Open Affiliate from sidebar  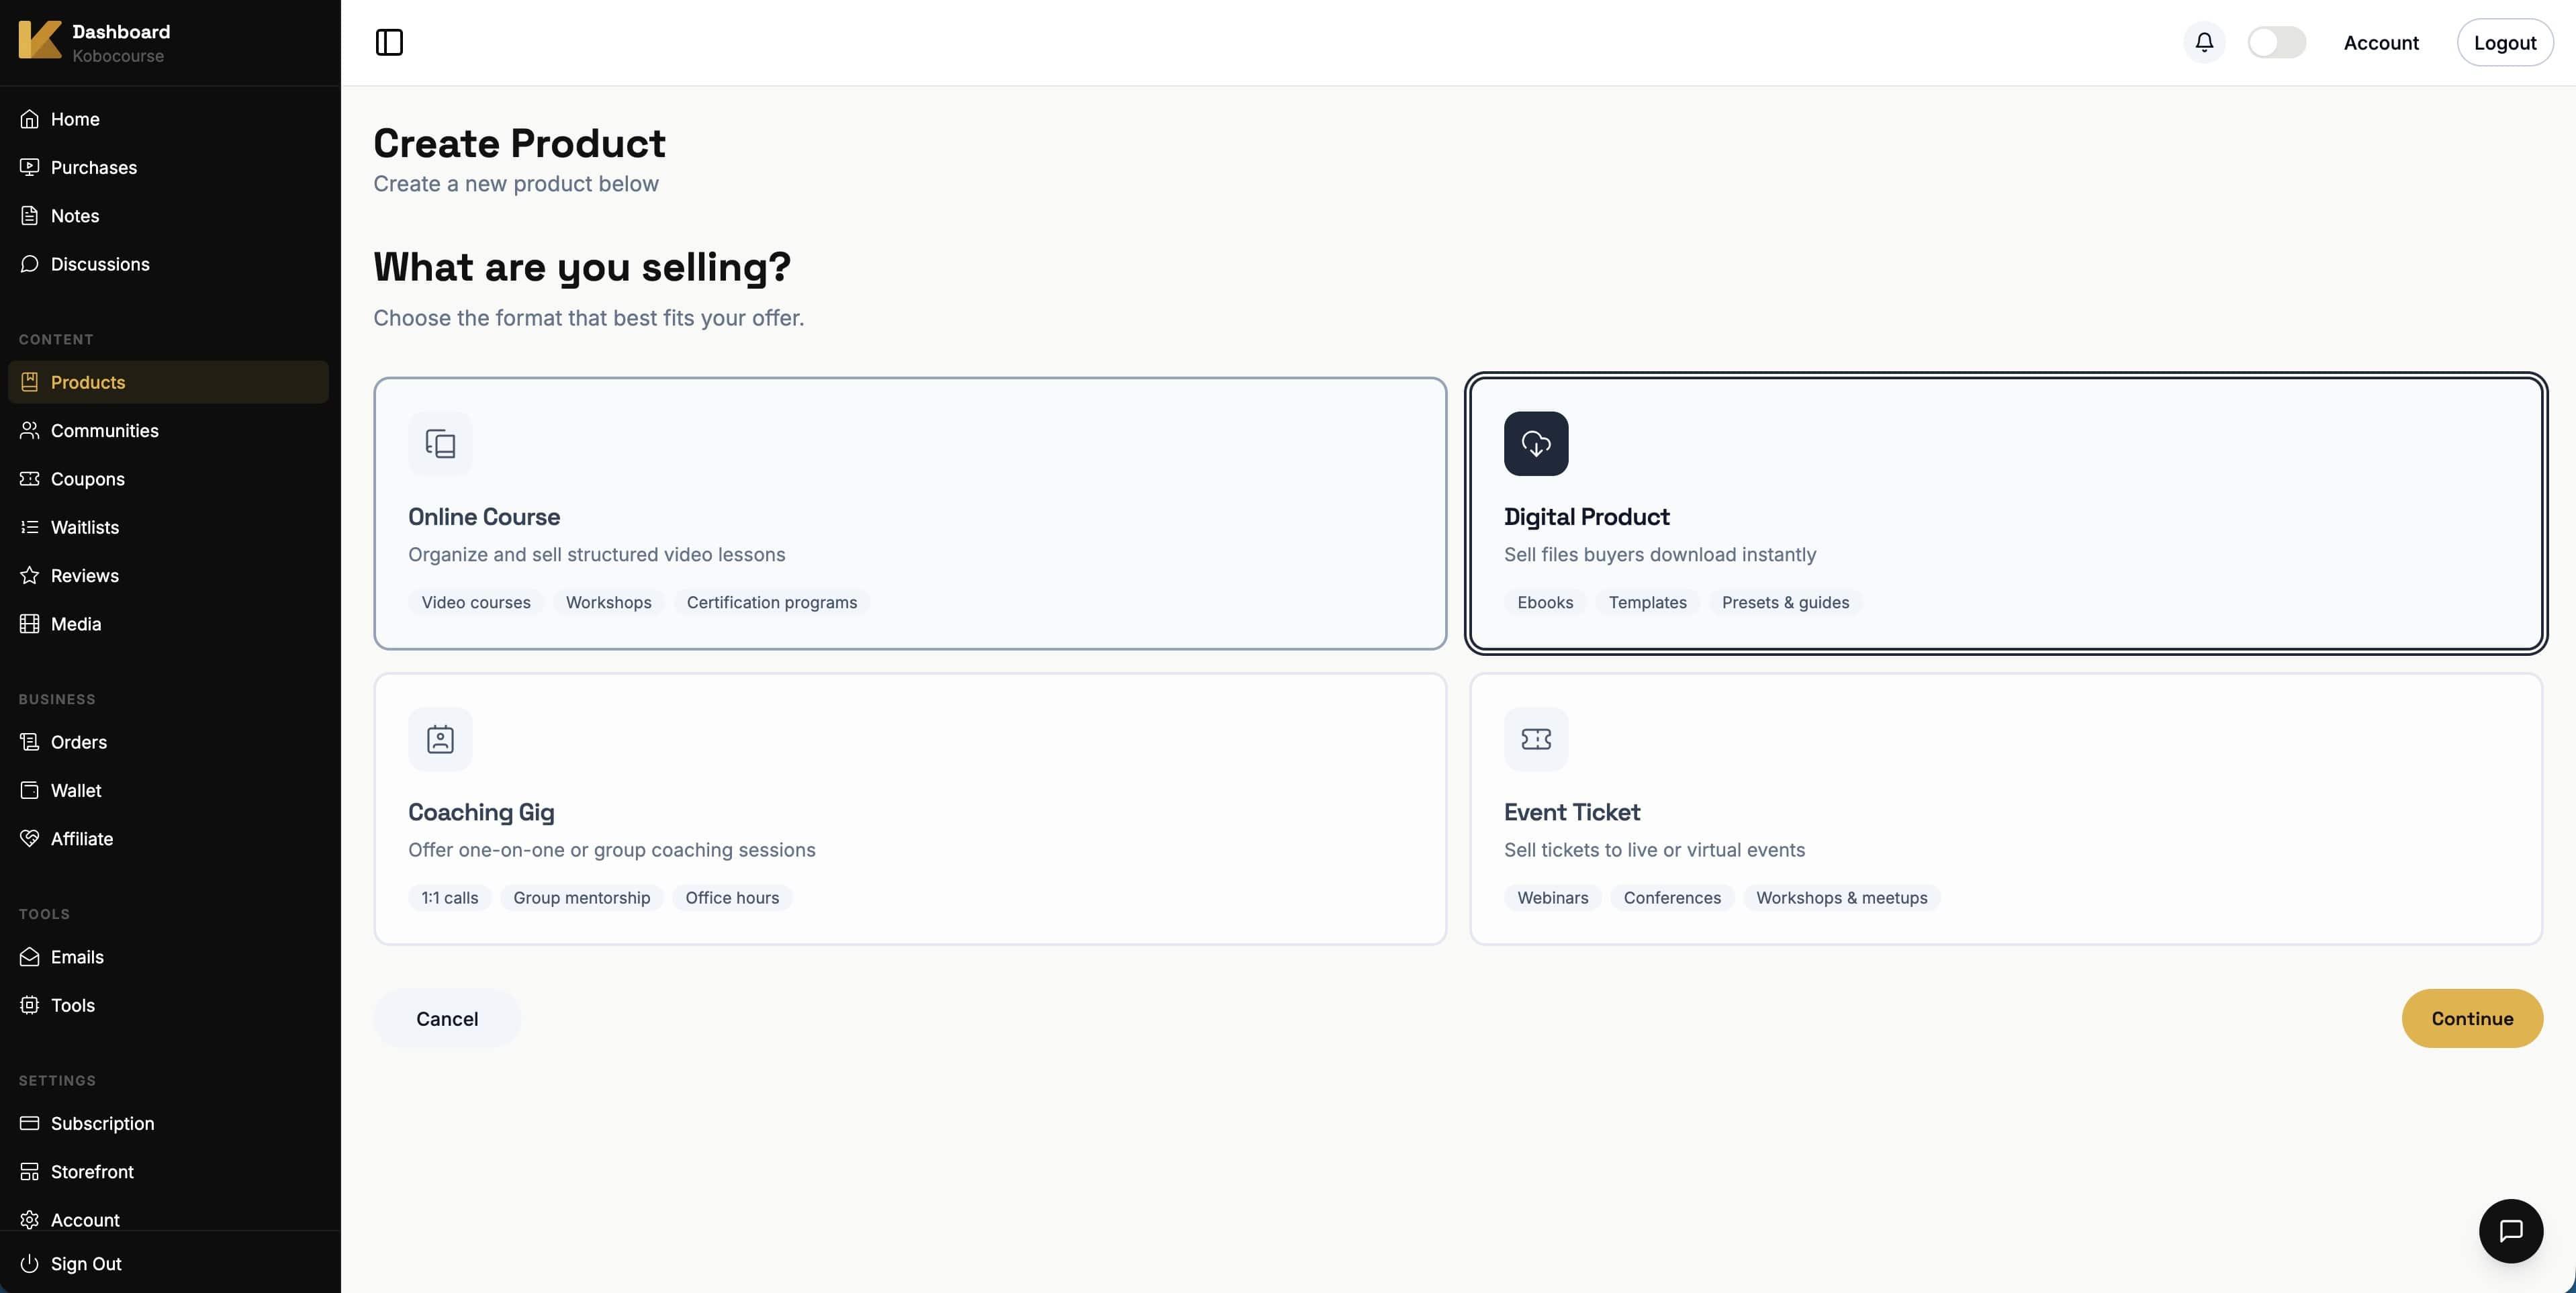click(x=168, y=839)
